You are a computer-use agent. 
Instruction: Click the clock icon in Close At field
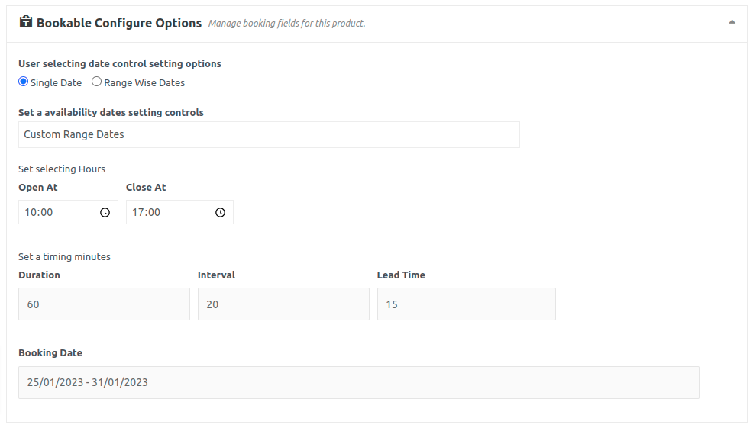click(x=220, y=213)
